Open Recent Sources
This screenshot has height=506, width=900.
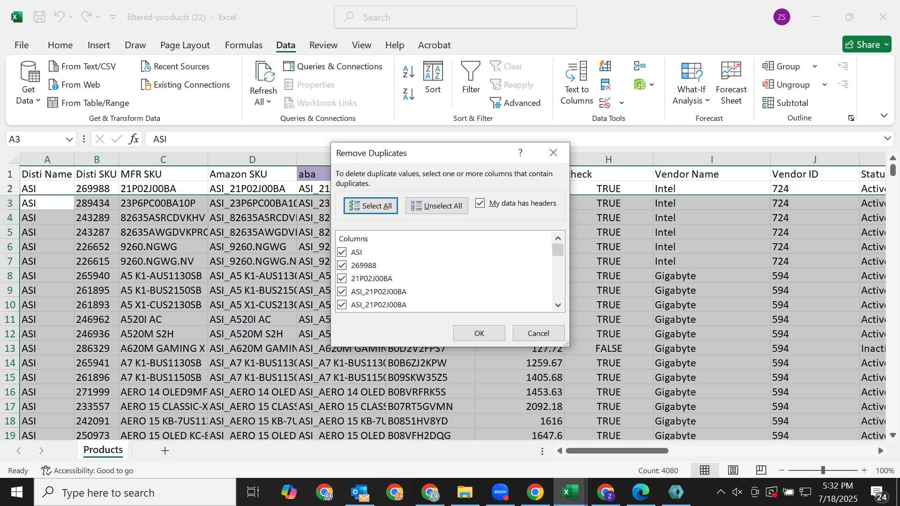175,66
